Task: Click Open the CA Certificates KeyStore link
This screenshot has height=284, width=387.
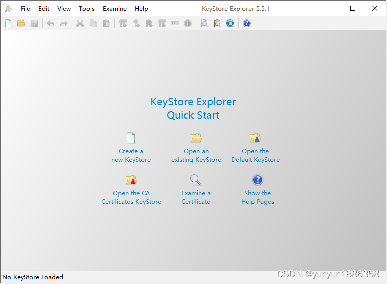Action: pyautogui.click(x=131, y=197)
